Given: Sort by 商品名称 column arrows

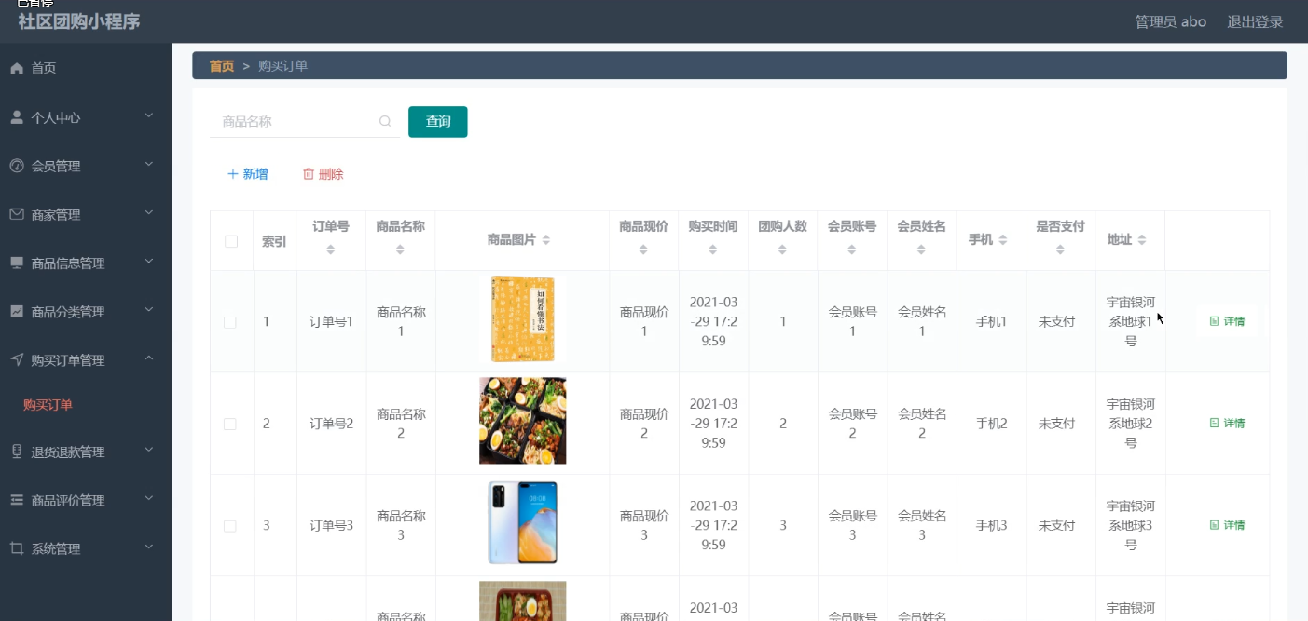Looking at the screenshot, I should point(400,250).
